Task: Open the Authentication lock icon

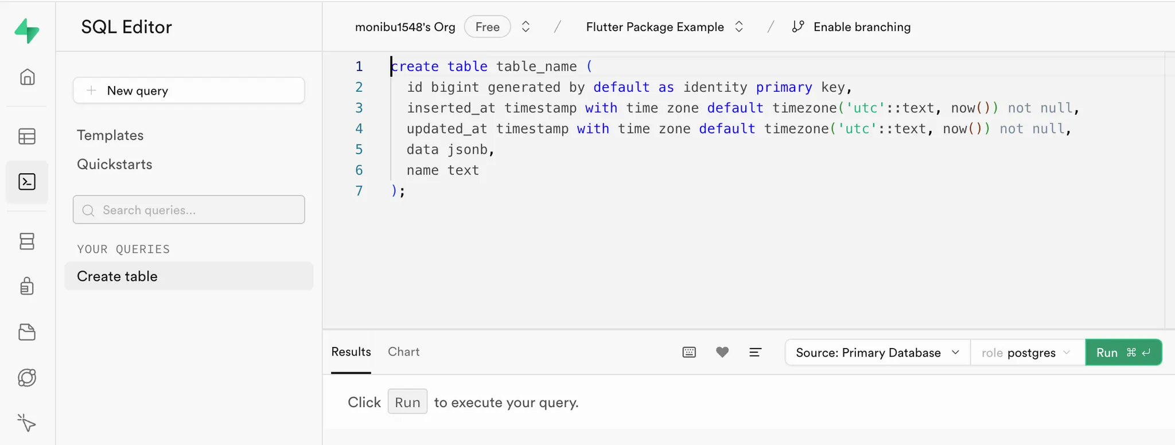Action: pos(27,286)
